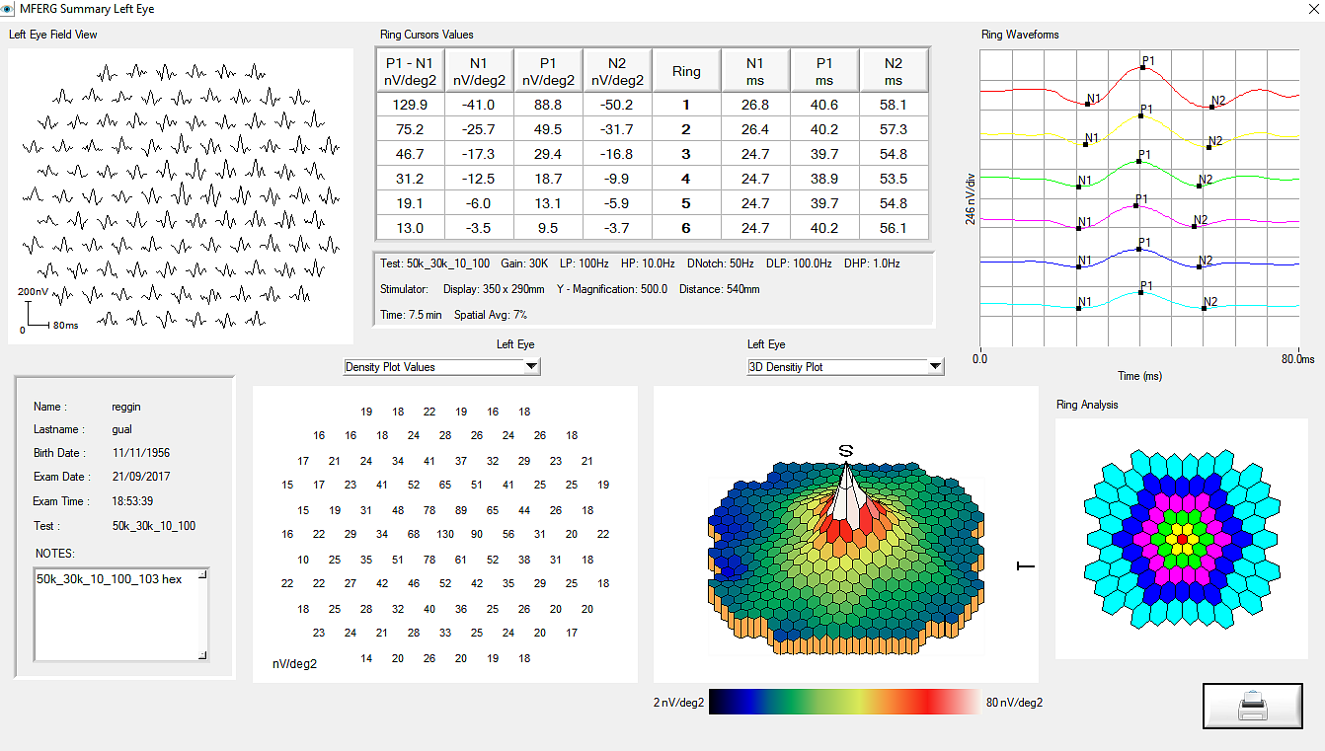Click the central red hexagon in Ring Analysis
Viewport: 1325px width, 751px height.
[1181, 540]
